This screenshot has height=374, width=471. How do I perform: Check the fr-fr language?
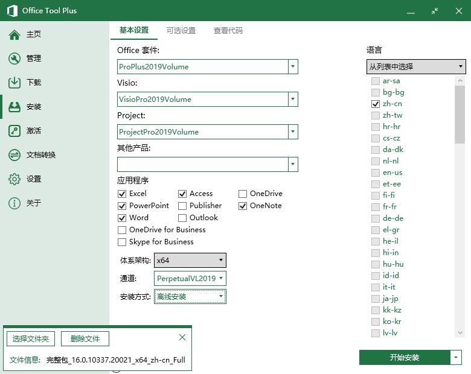(x=376, y=207)
